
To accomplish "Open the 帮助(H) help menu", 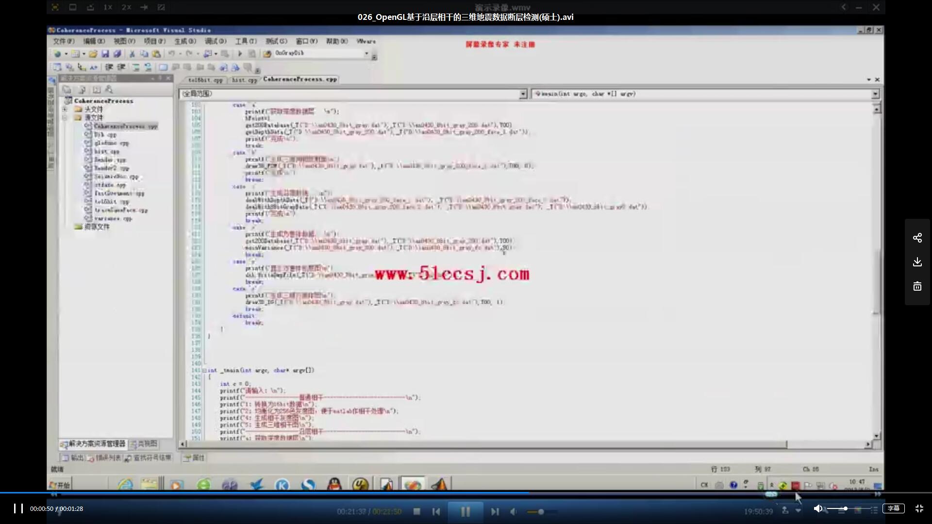I will click(x=337, y=41).
